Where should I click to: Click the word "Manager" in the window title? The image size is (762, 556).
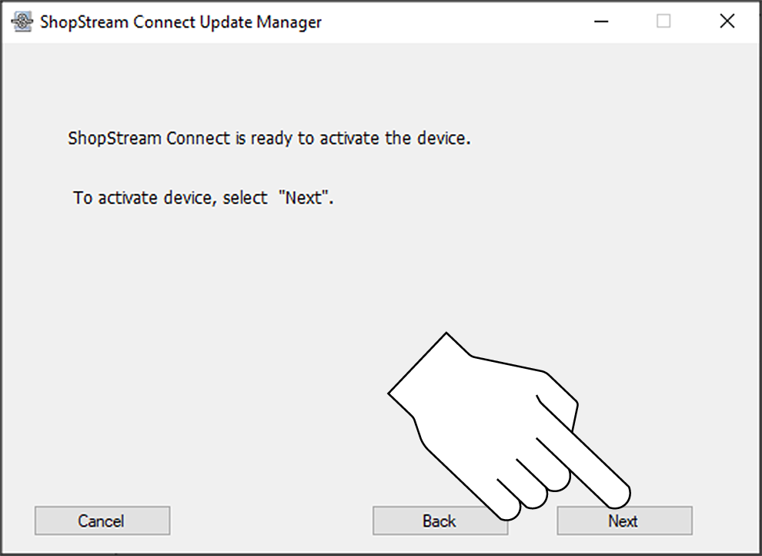290,22
